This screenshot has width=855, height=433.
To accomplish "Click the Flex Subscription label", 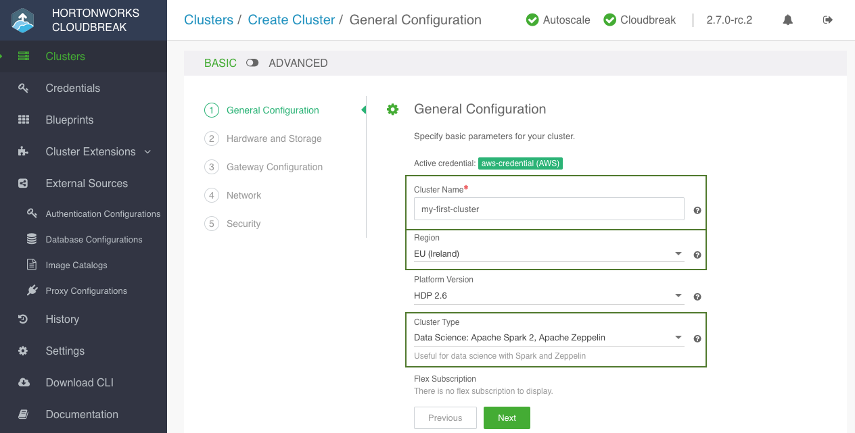I will (445, 379).
